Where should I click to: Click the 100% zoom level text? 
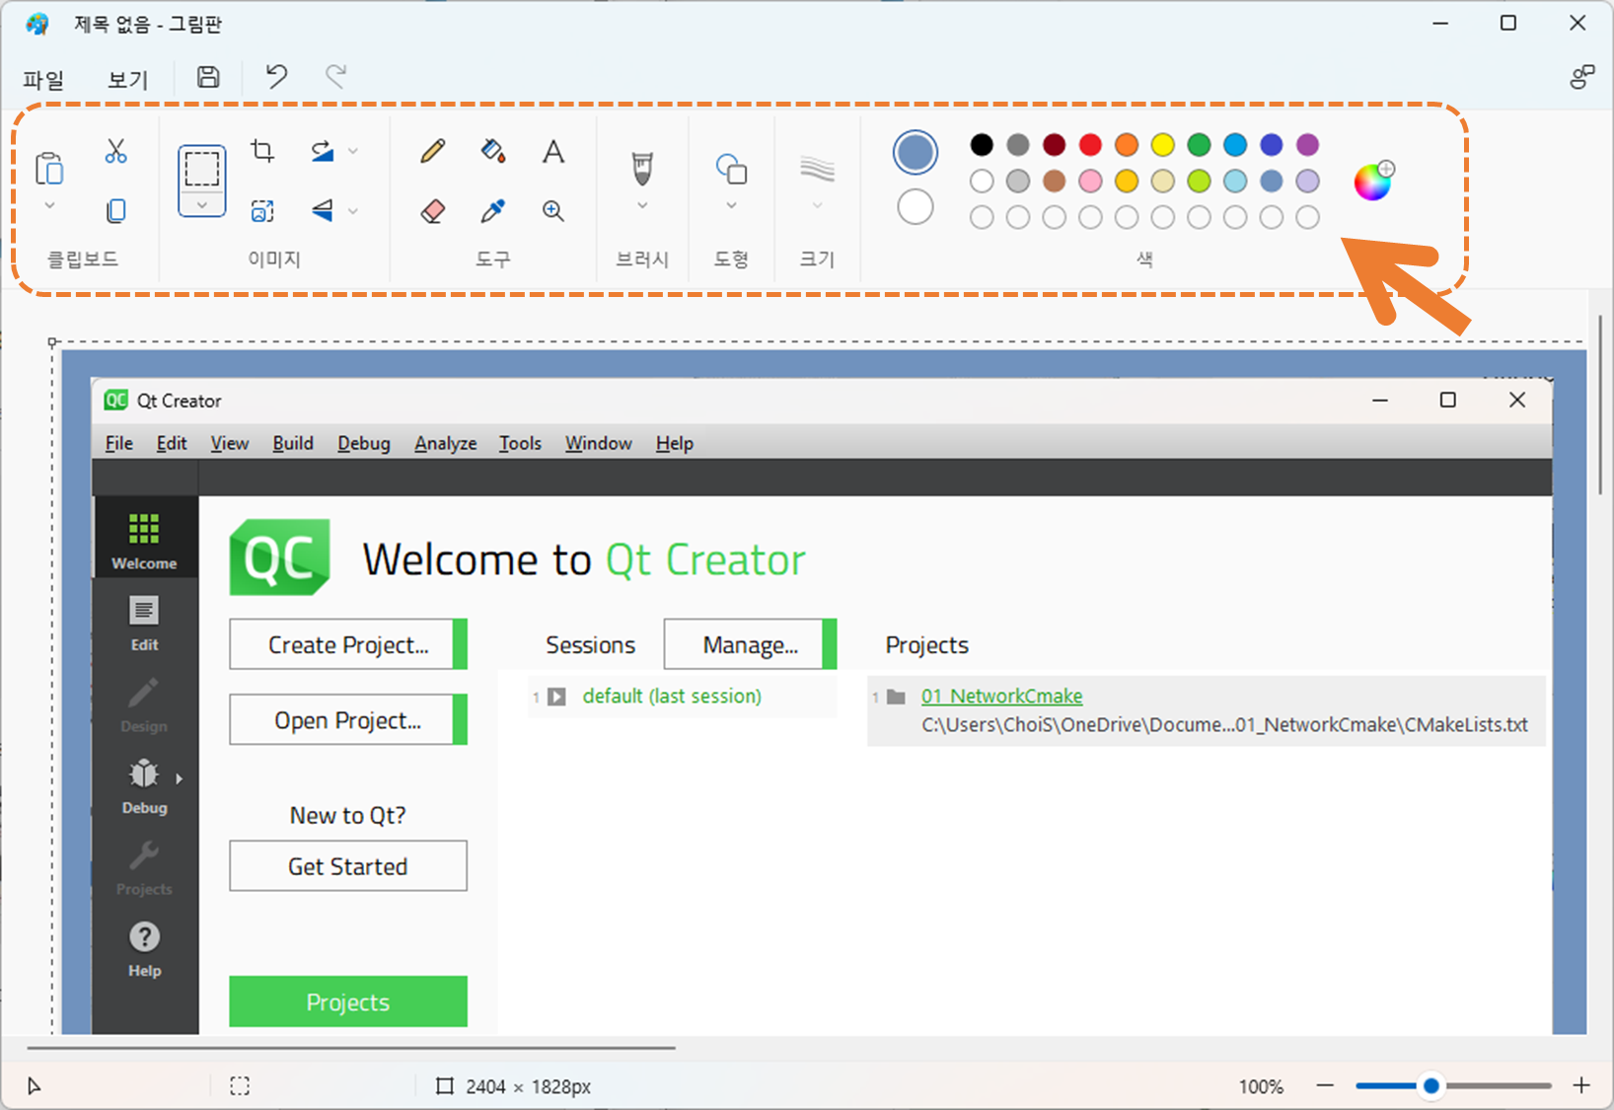[x=1261, y=1086]
